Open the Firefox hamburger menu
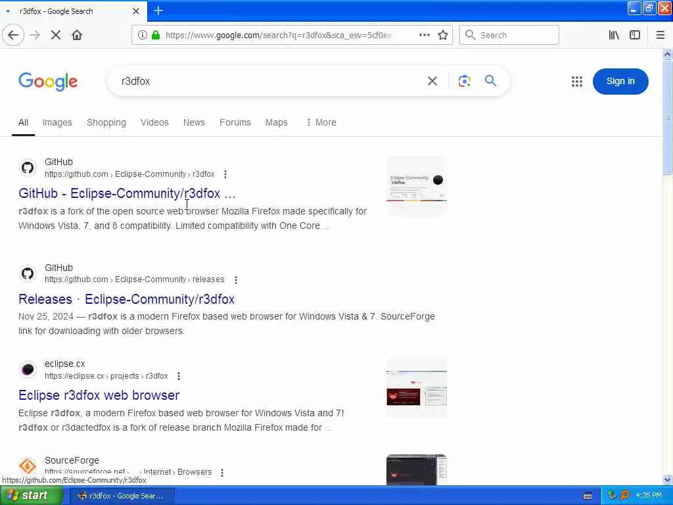This screenshot has width=673, height=505. point(661,36)
